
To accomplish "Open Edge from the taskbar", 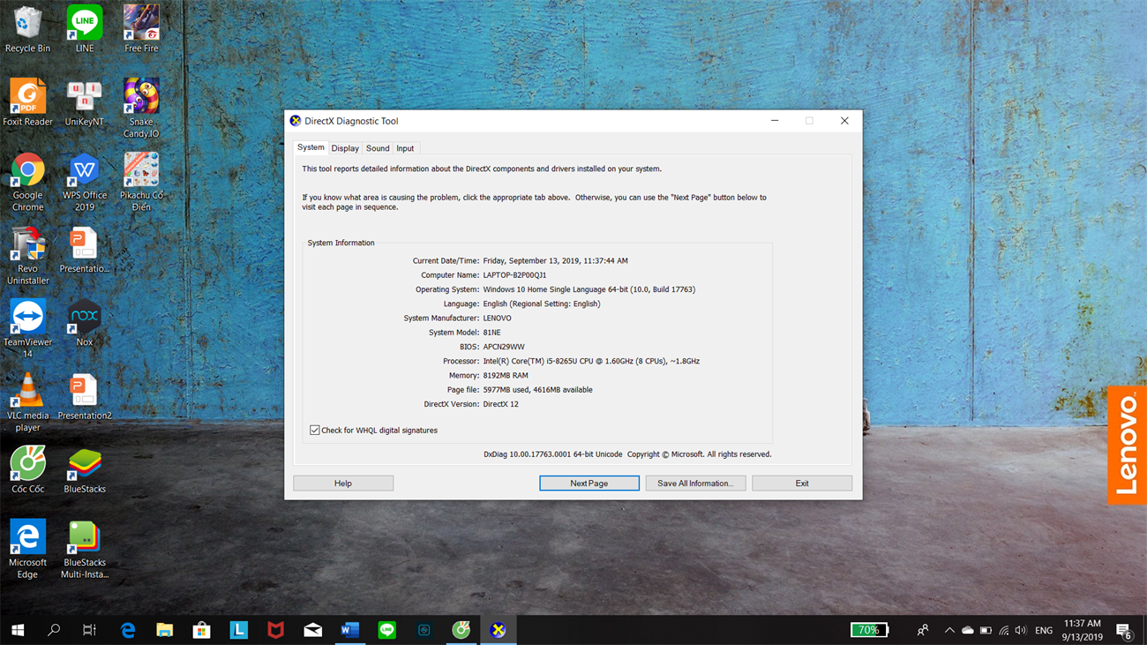I will pos(128,630).
